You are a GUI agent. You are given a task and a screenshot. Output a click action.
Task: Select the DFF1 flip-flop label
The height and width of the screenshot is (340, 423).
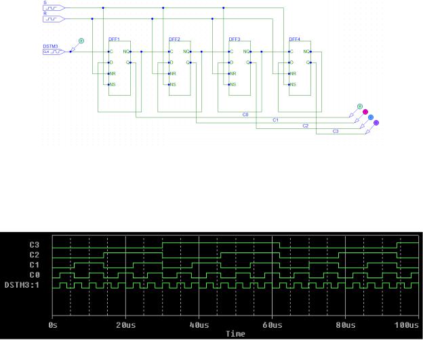[114, 39]
